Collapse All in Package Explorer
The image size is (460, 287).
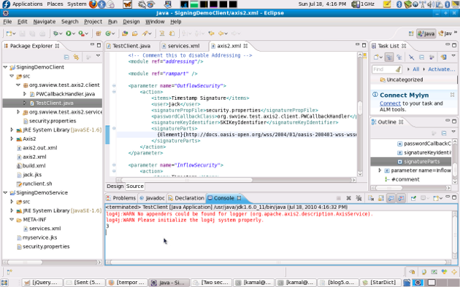66,57
